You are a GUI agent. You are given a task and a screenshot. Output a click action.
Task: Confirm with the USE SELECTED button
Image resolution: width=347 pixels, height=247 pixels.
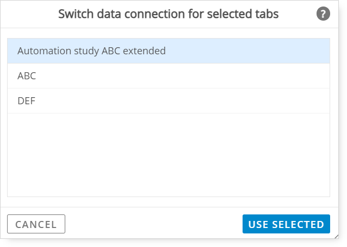(x=286, y=224)
